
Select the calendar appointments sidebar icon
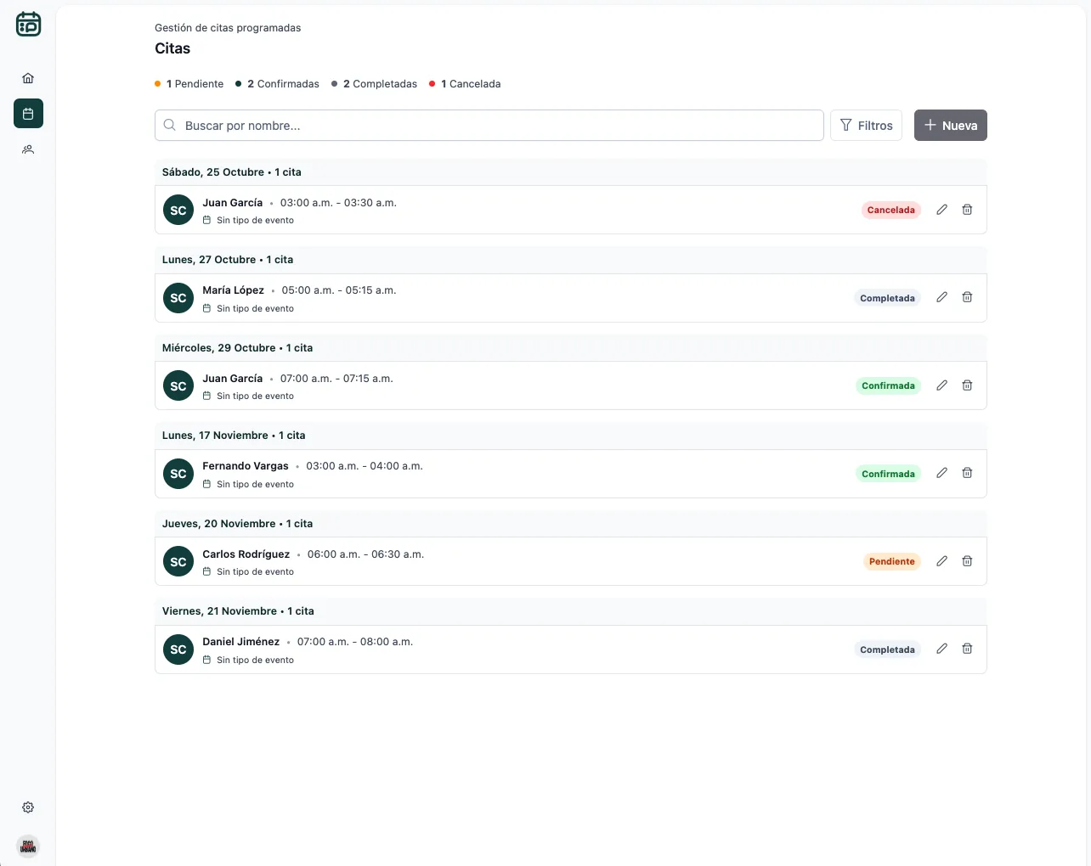[x=28, y=114]
